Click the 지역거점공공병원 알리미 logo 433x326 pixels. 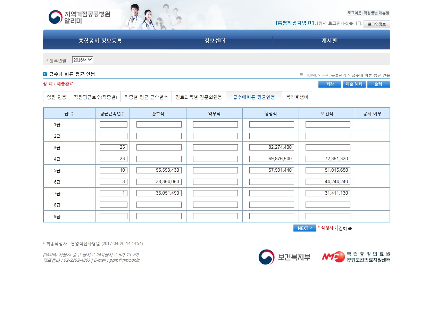pos(79,17)
